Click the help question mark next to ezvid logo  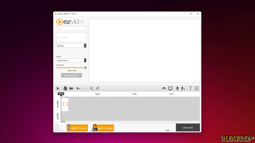point(82,22)
